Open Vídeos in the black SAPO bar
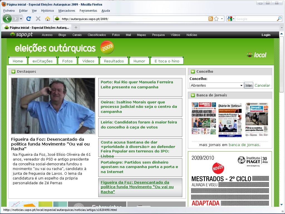285x214 pixels. coord(175,35)
